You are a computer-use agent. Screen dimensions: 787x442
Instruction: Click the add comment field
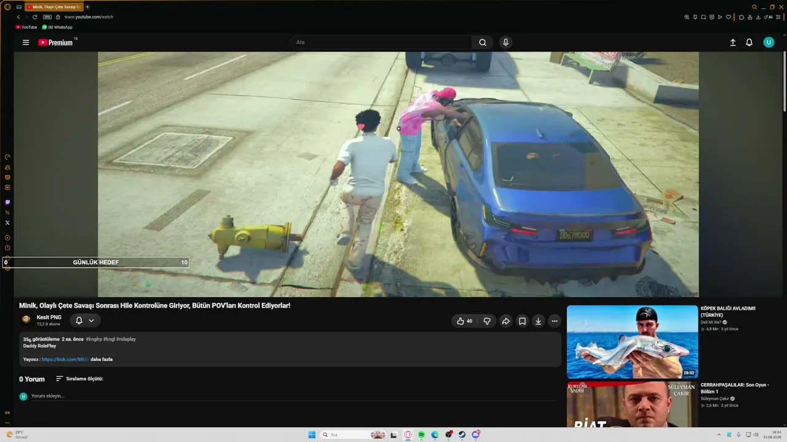point(294,396)
